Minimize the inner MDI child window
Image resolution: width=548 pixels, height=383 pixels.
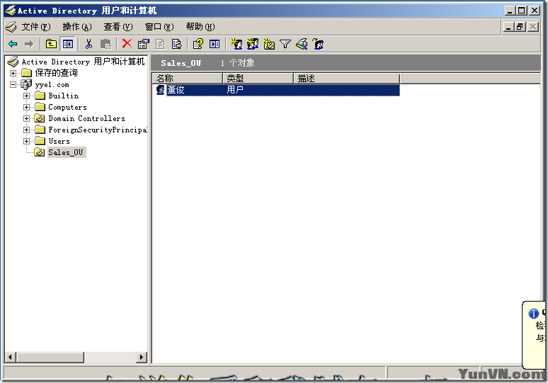click(x=508, y=27)
